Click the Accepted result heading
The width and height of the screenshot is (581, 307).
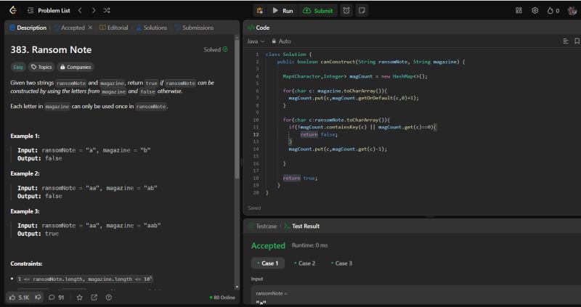[x=268, y=245]
